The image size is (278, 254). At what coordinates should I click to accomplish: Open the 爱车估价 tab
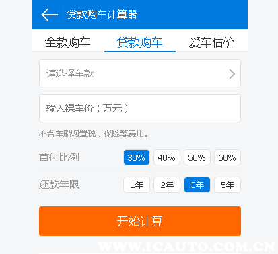[211, 42]
